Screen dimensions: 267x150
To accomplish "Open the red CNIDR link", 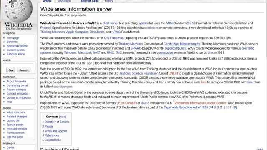I will pos(173,73).
